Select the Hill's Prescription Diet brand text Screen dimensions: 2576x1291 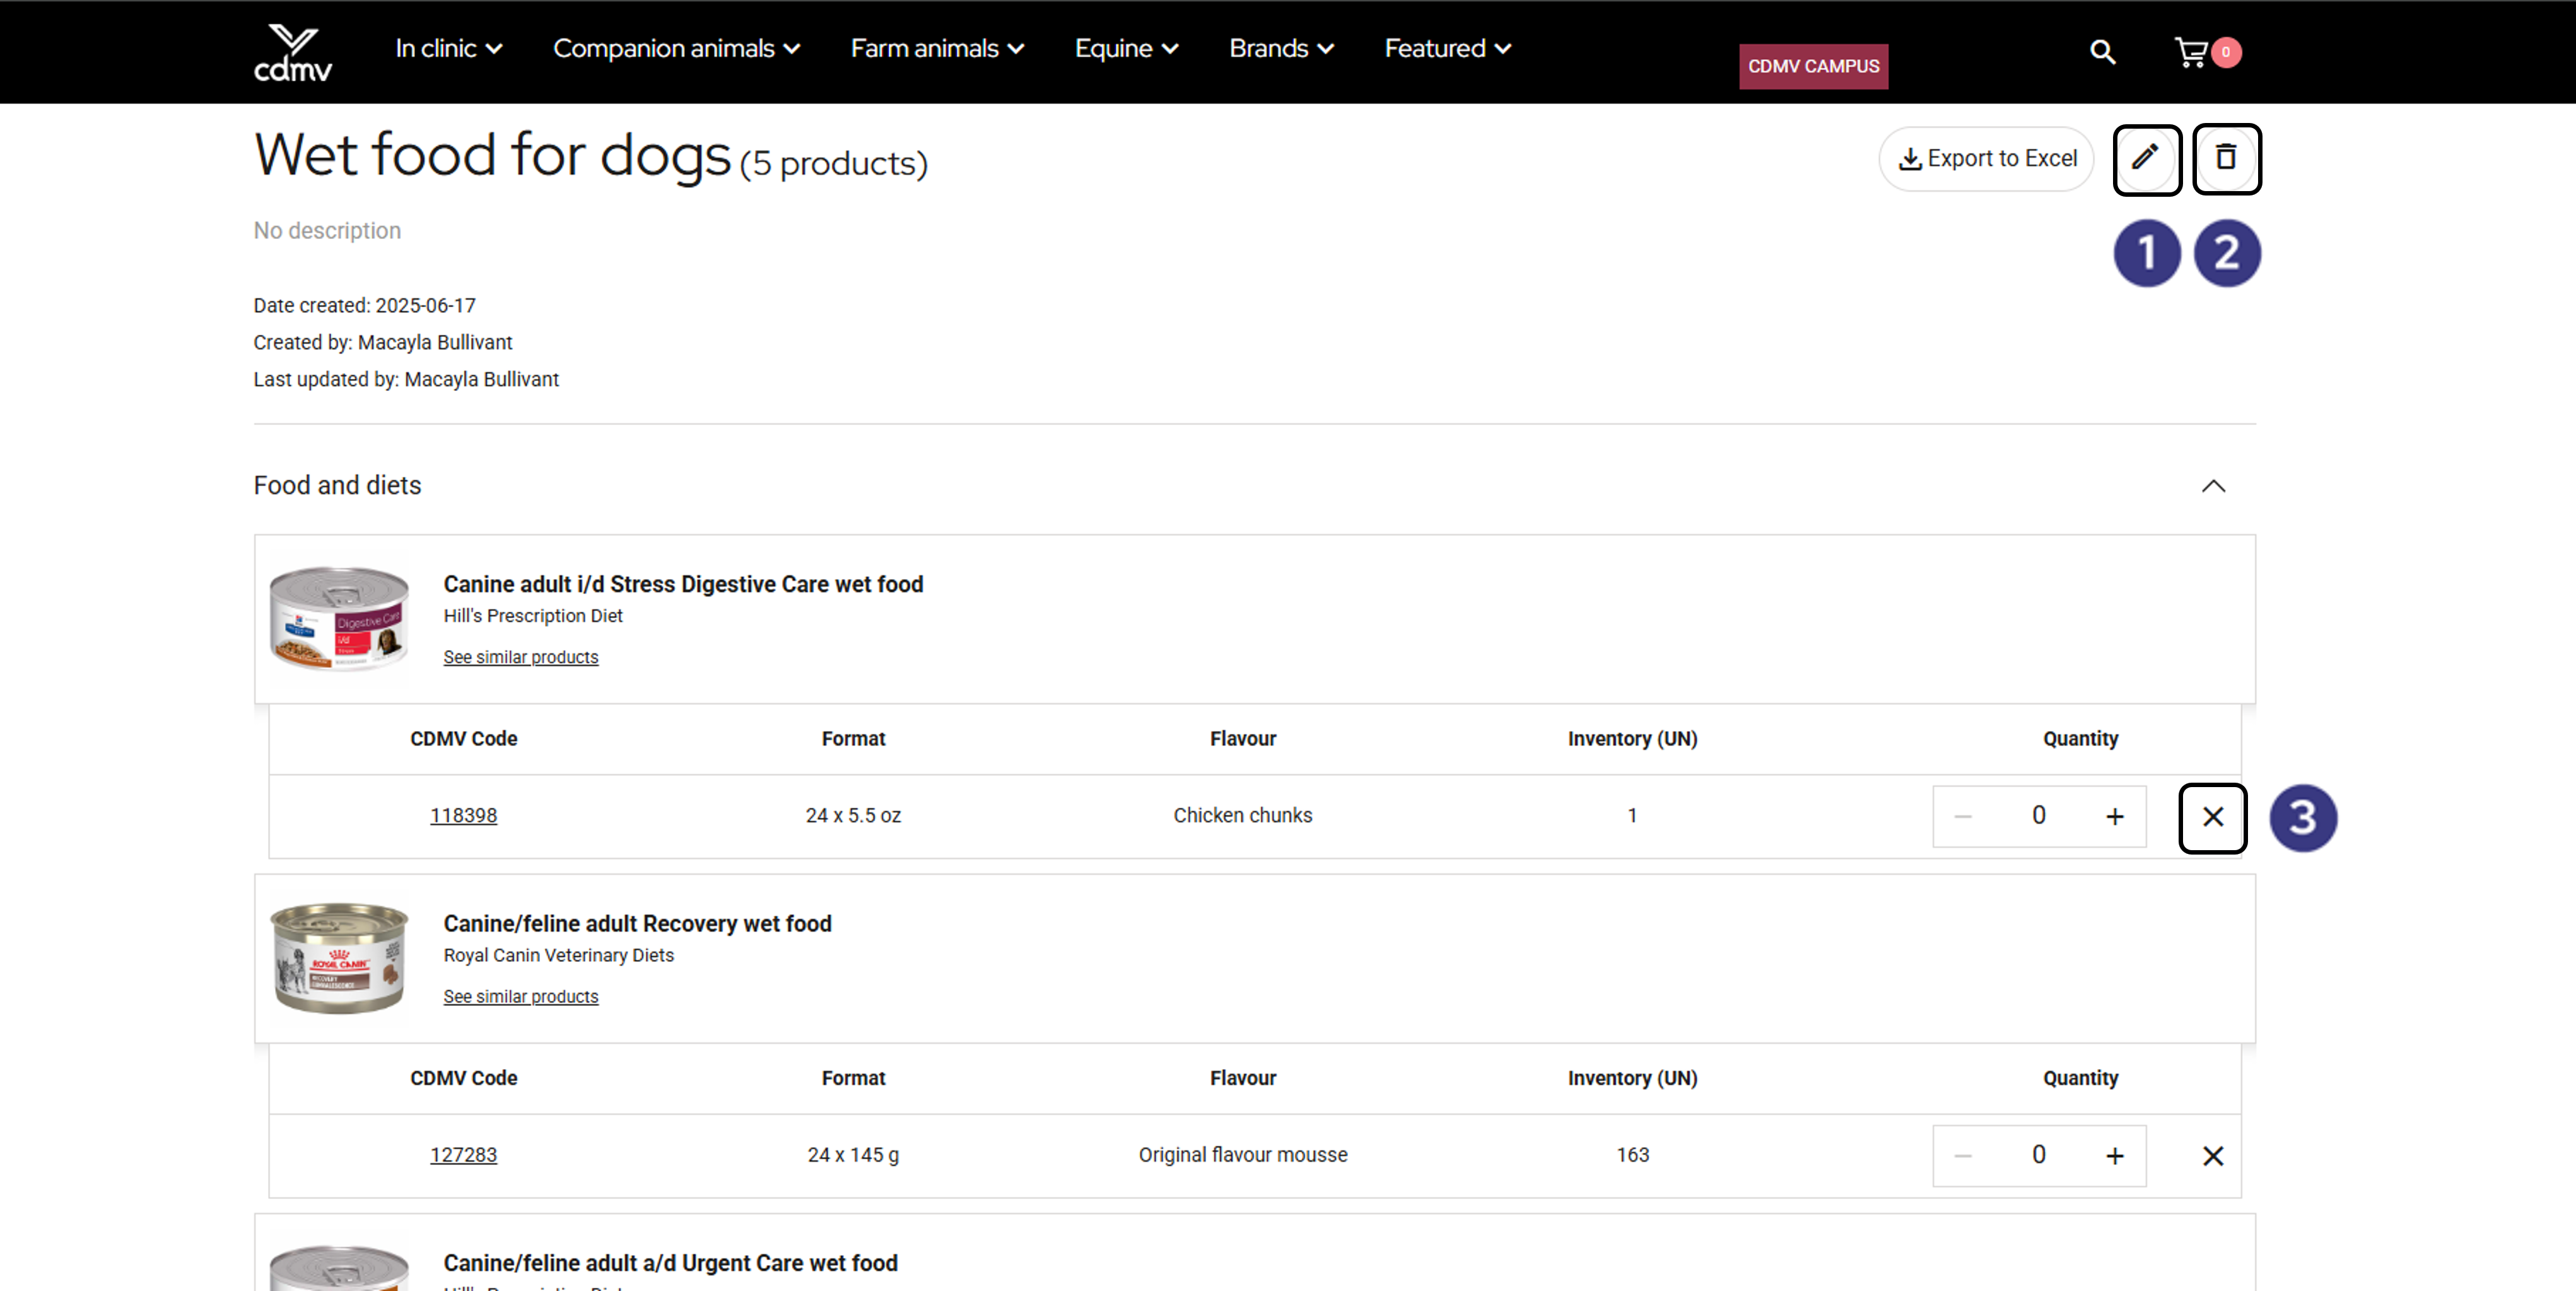tap(533, 616)
